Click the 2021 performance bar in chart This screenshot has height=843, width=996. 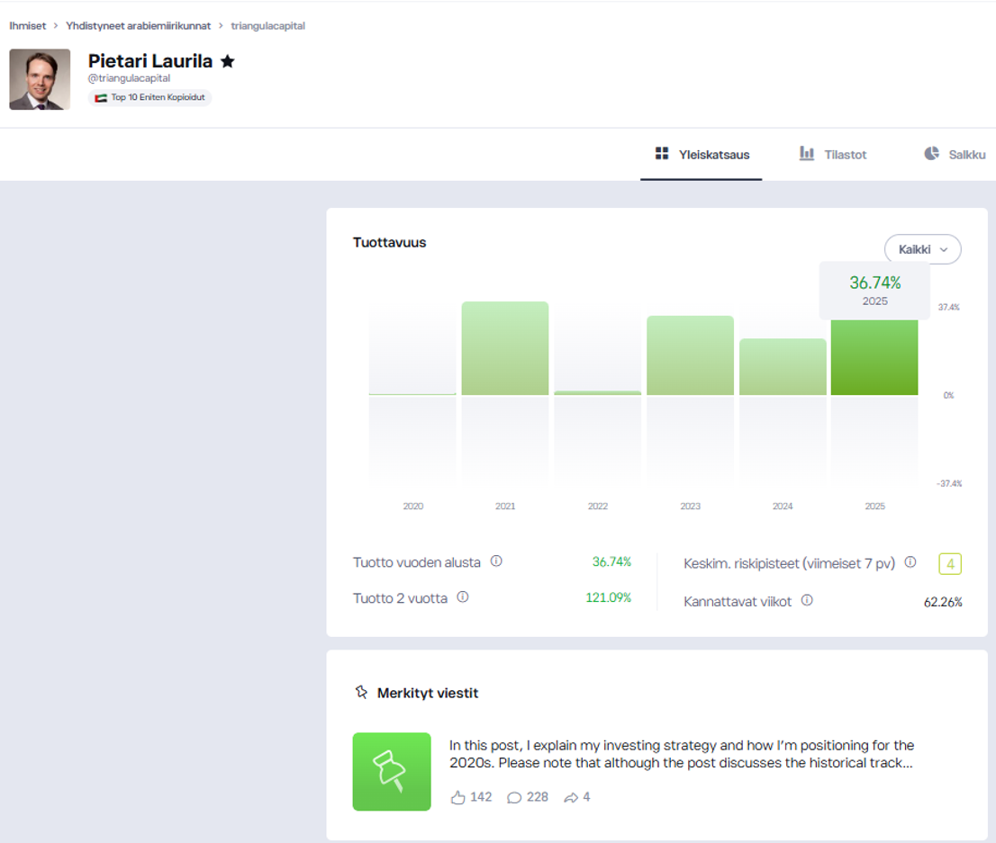point(505,348)
